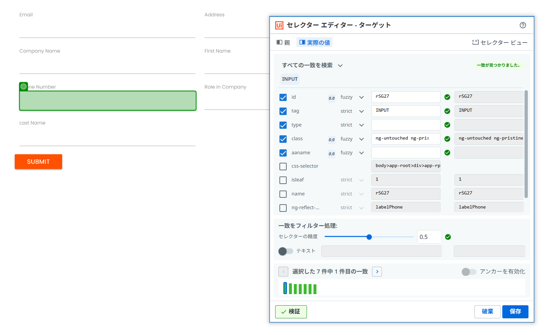Click the green check icon in the aaname row
The image size is (550, 335).
tap(447, 153)
